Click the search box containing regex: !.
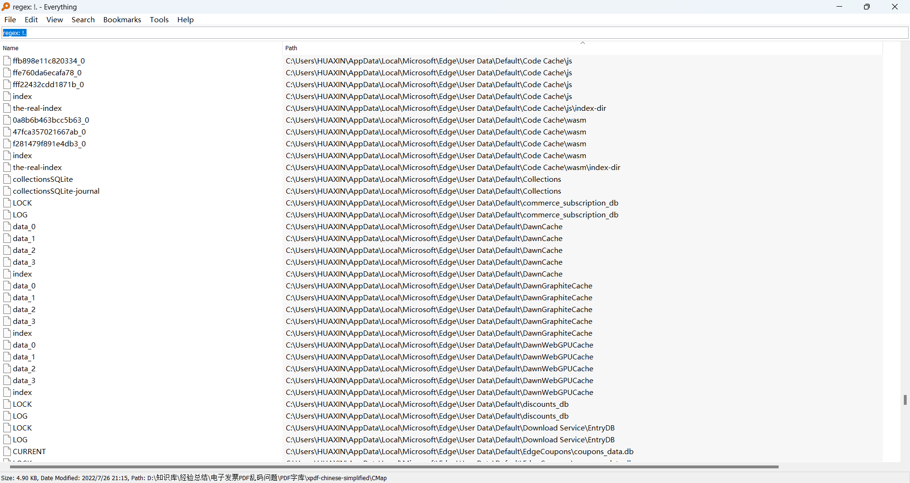Screen dimensions: 910x483 tap(455, 33)
